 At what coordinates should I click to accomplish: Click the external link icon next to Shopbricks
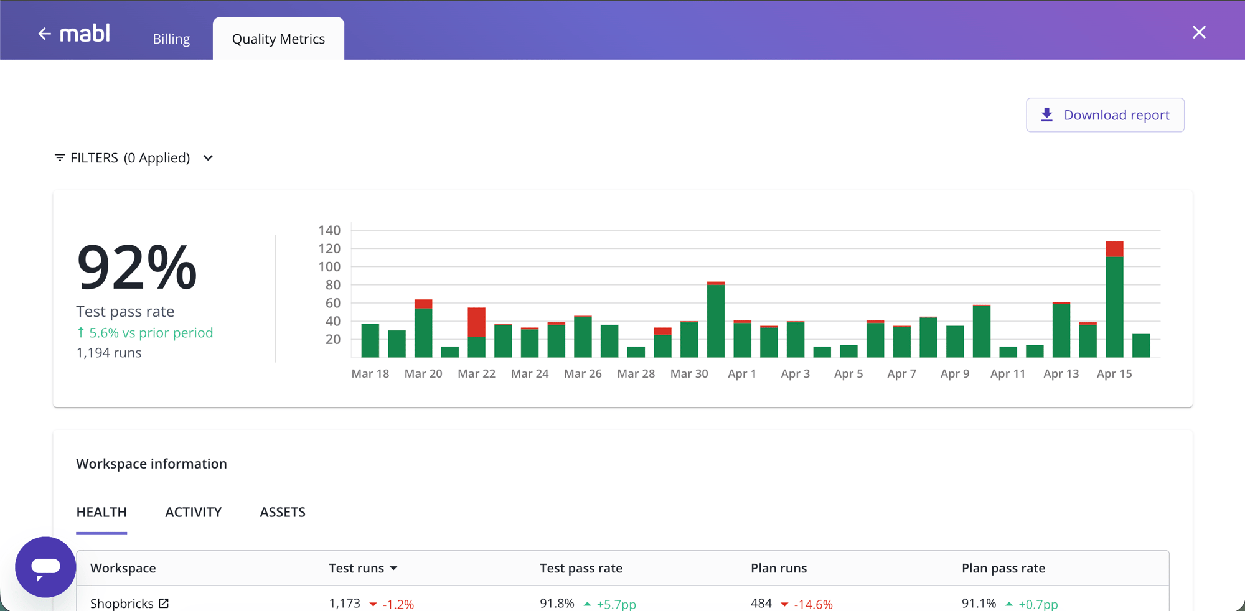coord(164,603)
